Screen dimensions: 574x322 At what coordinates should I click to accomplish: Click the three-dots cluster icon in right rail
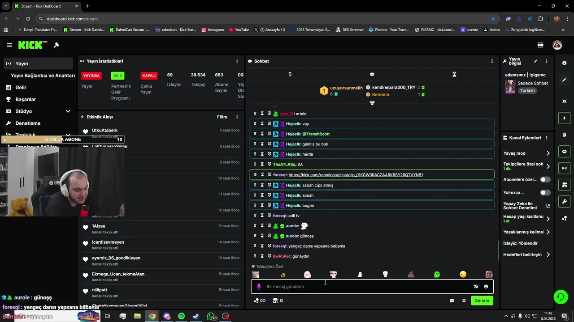(x=564, y=218)
